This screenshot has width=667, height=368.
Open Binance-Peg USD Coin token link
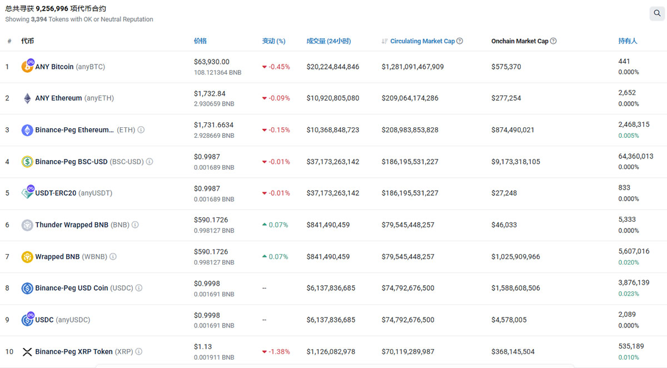pyautogui.click(x=84, y=289)
